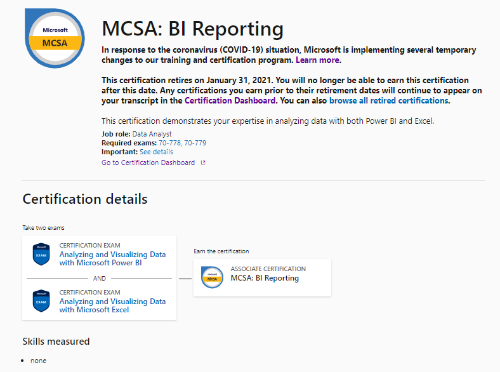Open exam 70-779 link

pos(195,143)
